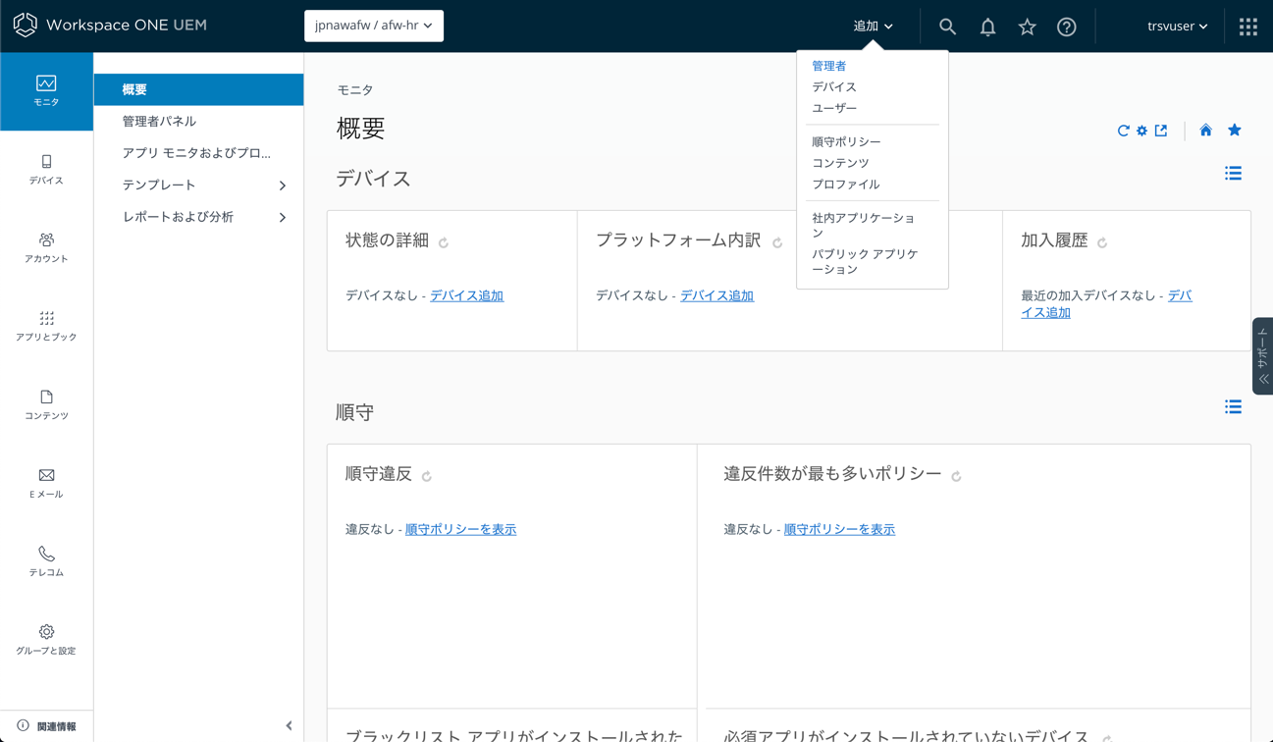
Task: Open the help question mark icon
Action: [x=1067, y=26]
